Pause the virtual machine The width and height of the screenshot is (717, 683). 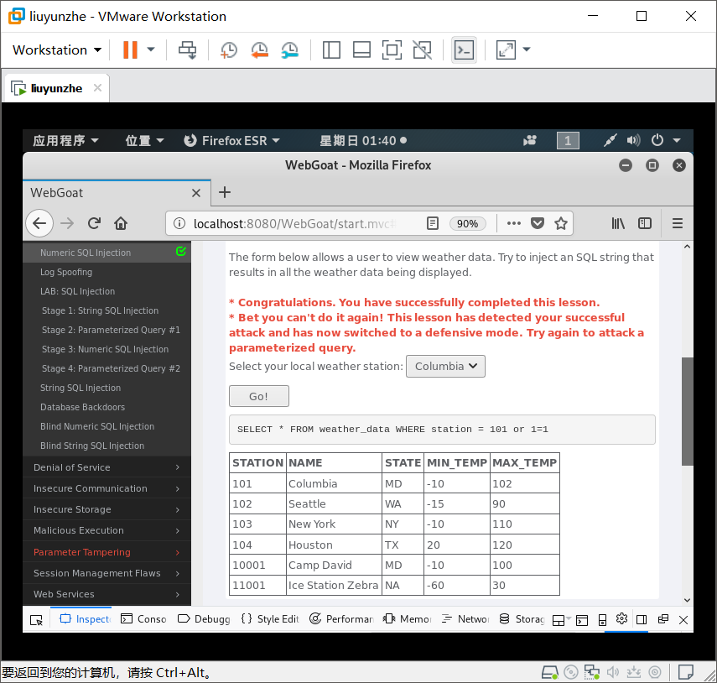click(x=130, y=50)
